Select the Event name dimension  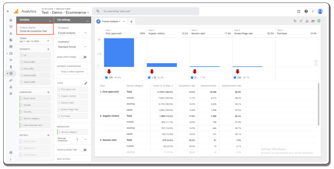click(x=35, y=99)
